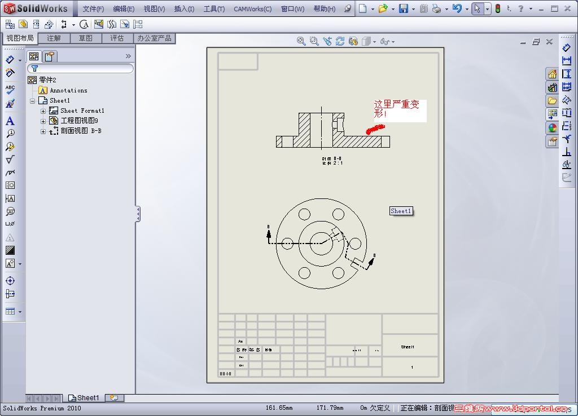Open the CAMWorks(C) menu
Image resolution: width=578 pixels, height=416 pixels.
pyautogui.click(x=253, y=9)
